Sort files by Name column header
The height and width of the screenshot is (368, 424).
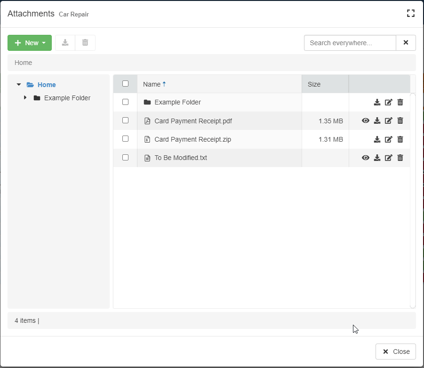(x=152, y=84)
